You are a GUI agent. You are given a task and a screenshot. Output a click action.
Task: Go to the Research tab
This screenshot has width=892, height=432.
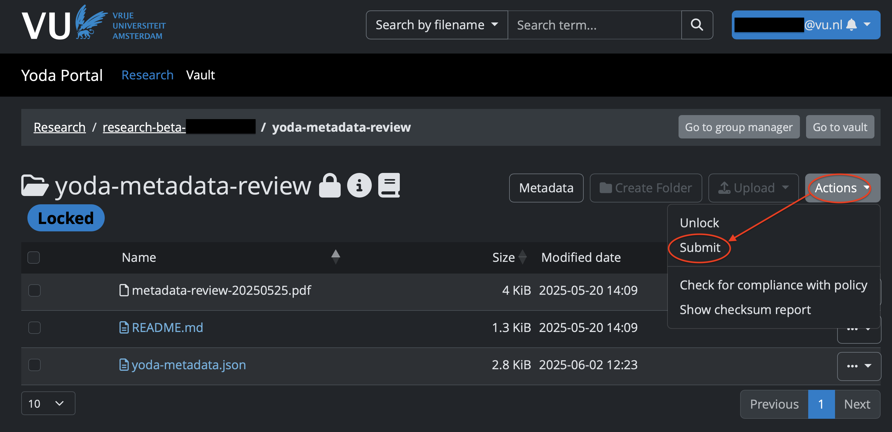[x=148, y=75]
